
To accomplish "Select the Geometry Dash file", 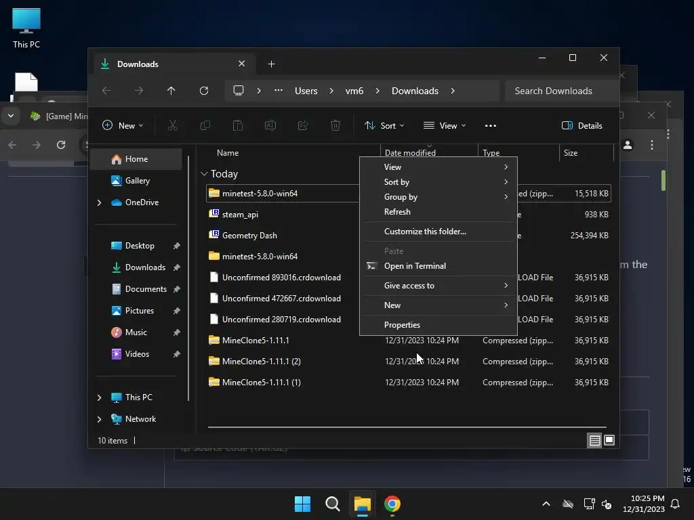I will (249, 235).
